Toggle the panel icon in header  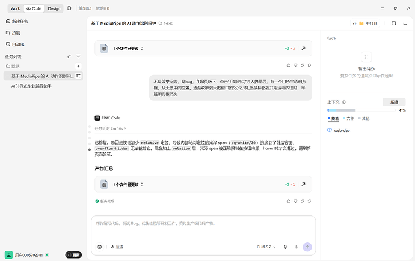pos(393,23)
